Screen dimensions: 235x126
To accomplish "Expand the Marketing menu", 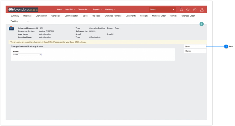I will [110, 9].
